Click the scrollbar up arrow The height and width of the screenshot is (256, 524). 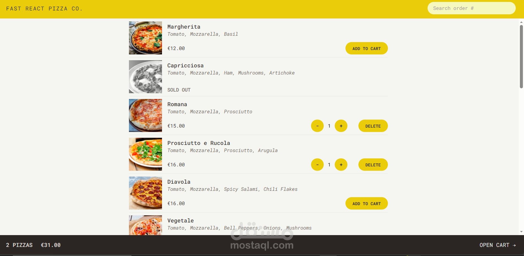[x=521, y=22]
